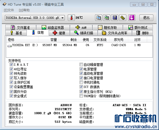Toggle the 待机时通电 checkbox
This screenshot has height=130, width=159.
point(81,82)
